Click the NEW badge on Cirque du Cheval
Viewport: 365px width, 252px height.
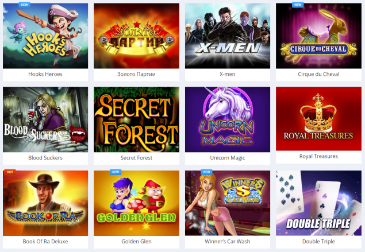298,5
